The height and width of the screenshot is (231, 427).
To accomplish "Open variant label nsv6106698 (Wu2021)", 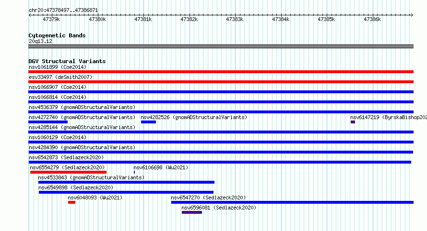I will coord(161,167).
